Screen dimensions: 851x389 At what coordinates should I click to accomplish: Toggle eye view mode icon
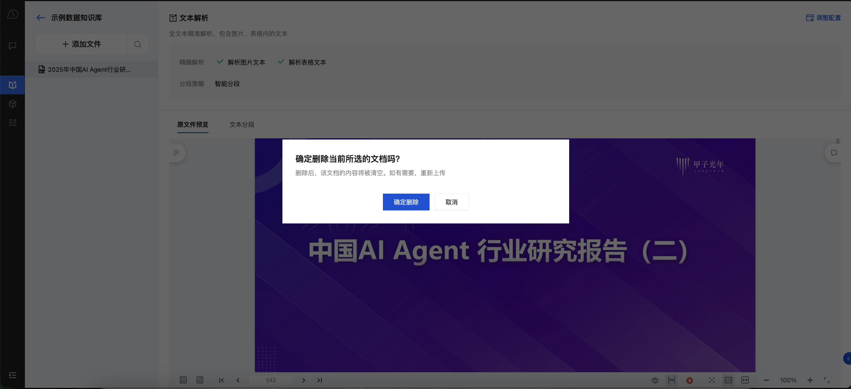pos(655,380)
